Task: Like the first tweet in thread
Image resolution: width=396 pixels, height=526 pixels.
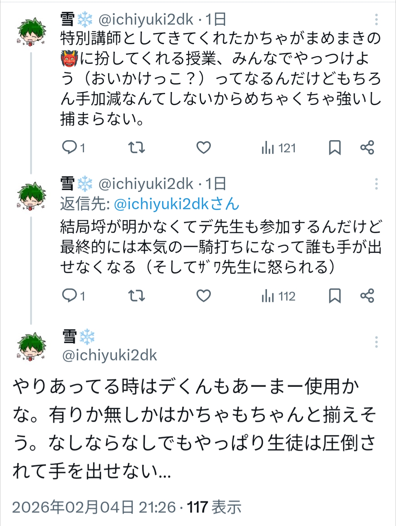Action: [x=203, y=148]
